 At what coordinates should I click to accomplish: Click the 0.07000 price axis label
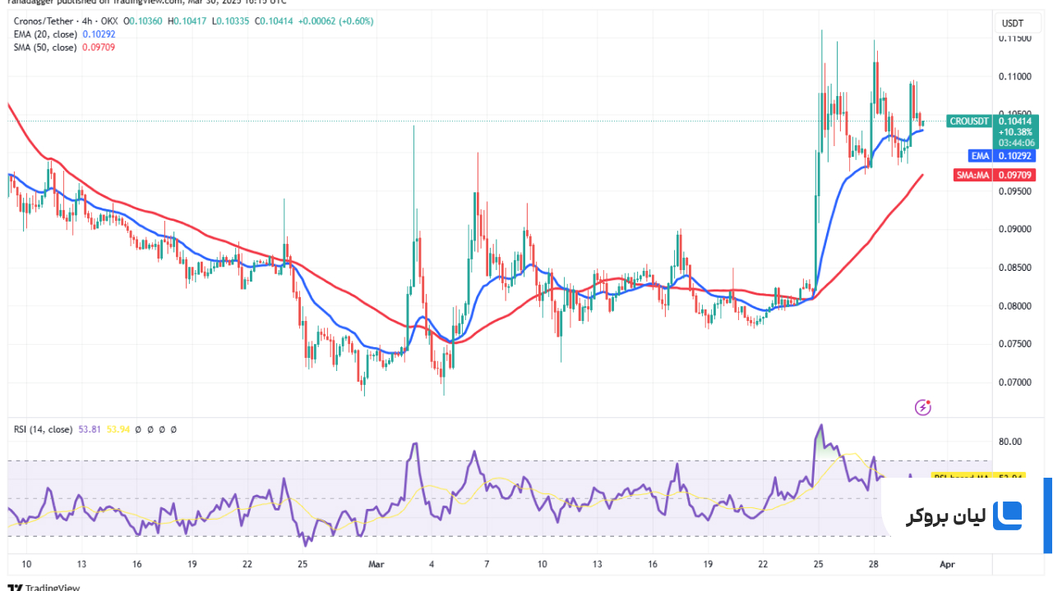tap(1015, 383)
